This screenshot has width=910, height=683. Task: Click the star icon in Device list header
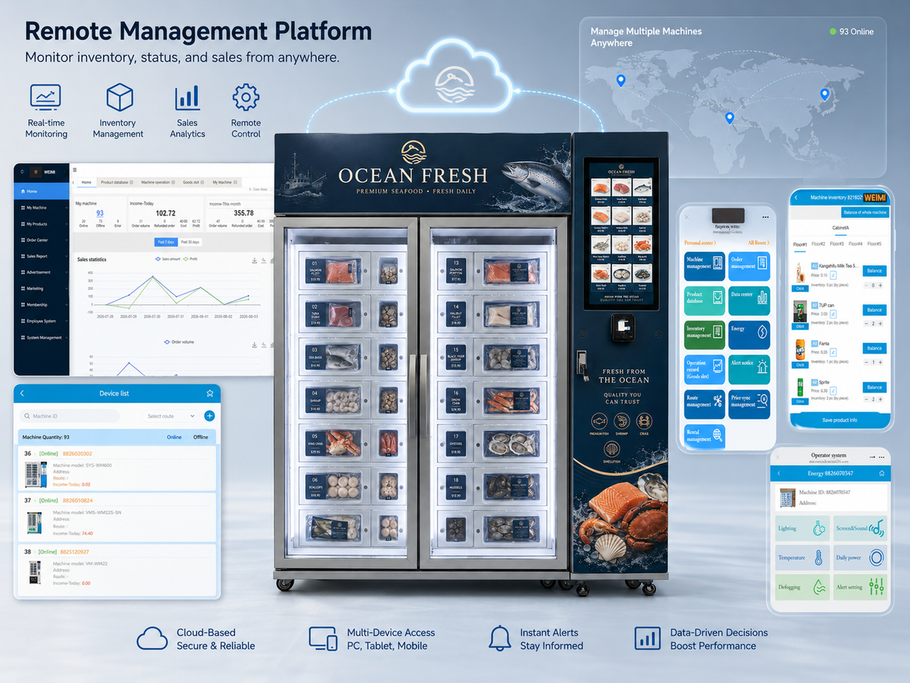pyautogui.click(x=210, y=393)
